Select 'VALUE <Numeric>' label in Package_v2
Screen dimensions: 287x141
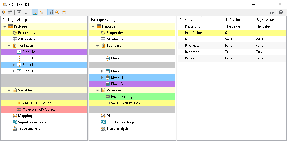point(126,103)
